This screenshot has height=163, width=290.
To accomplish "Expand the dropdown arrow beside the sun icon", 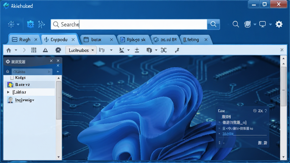I will 18,24.
